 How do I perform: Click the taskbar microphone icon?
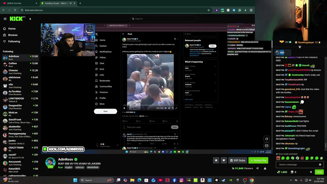coord(301,180)
